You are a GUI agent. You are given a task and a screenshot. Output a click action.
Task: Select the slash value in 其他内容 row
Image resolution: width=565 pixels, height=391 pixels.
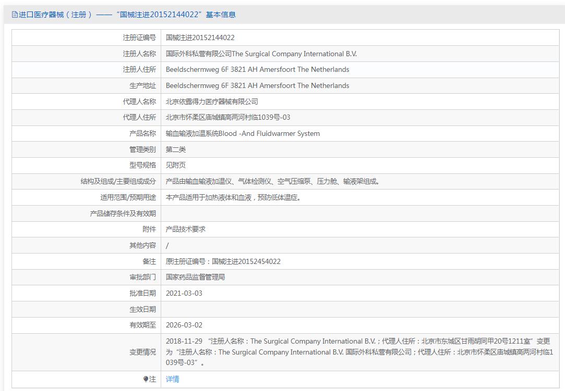(x=167, y=246)
